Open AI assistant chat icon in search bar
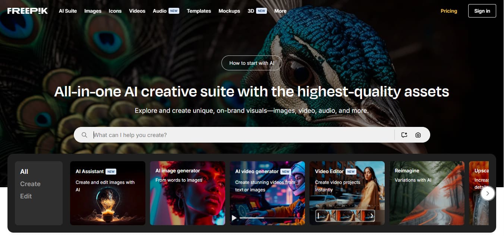The height and width of the screenshot is (236, 504). tap(404, 135)
